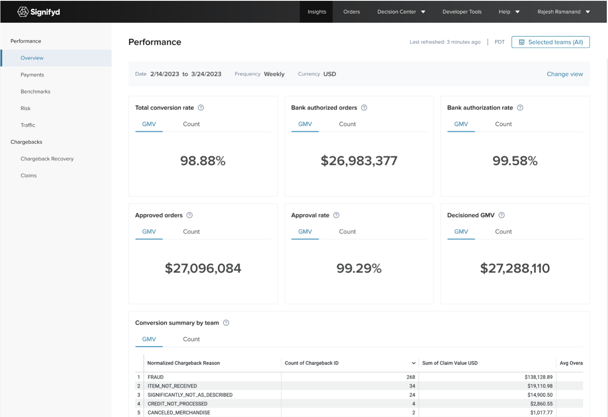This screenshot has height=417, width=608.
Task: Click CREDIT_NOT_PROCESSED row
Action: pos(359,403)
